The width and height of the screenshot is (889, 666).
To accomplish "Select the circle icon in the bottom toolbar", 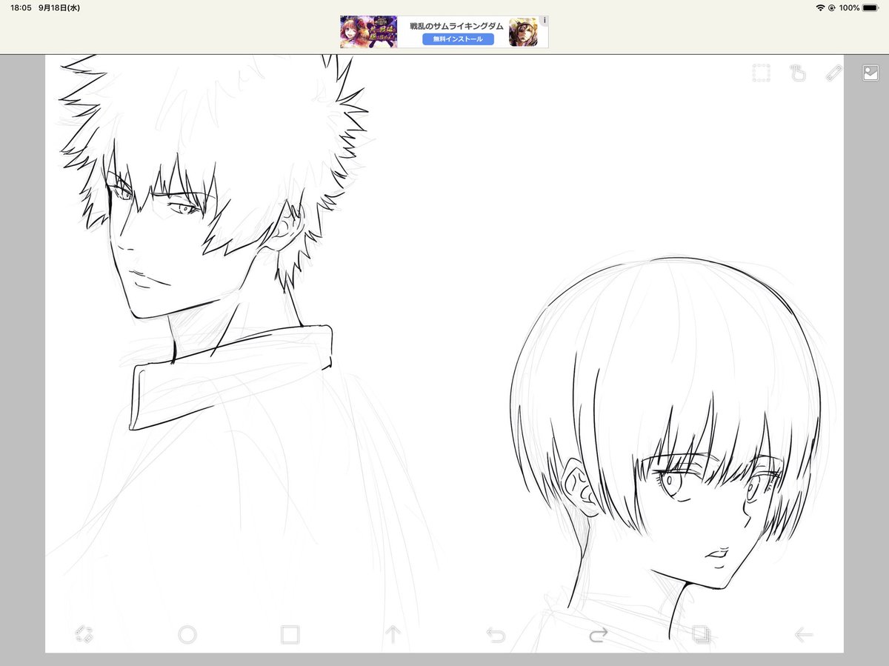I will point(187,634).
